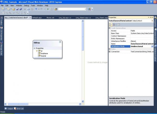Collapse the Code Generation category
The image size is (157, 114).
click(x=110, y=28)
